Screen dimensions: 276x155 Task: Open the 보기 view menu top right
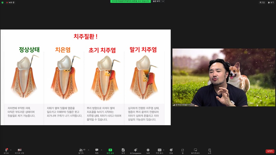[271, 3]
